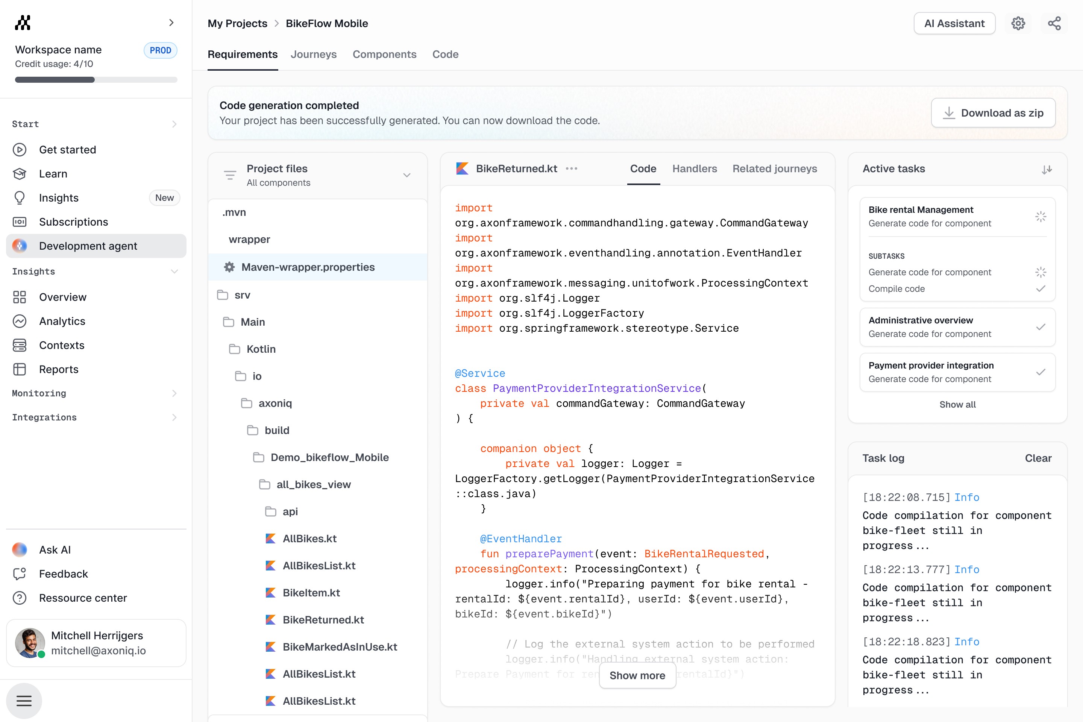This screenshot has width=1083, height=722.
Task: Expand the Project files component dropdown
Action: click(x=407, y=175)
